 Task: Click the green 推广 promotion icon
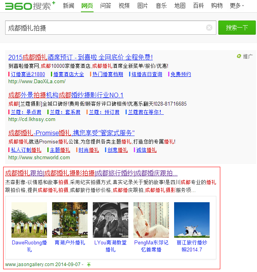tap(239, 56)
